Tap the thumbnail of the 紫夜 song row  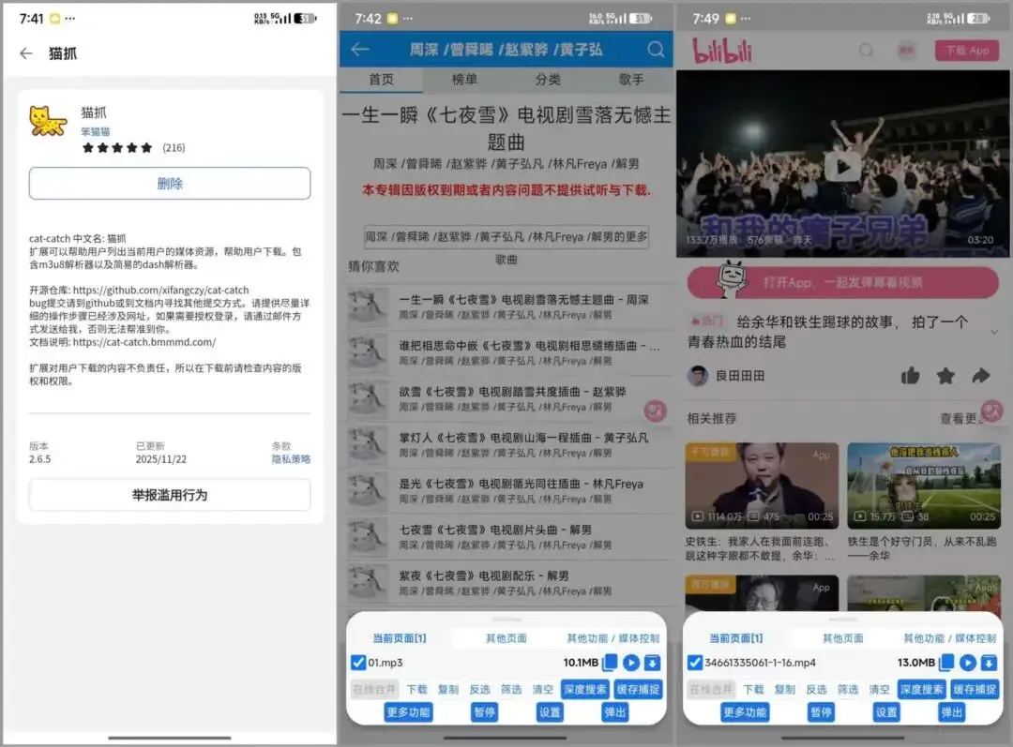368,582
